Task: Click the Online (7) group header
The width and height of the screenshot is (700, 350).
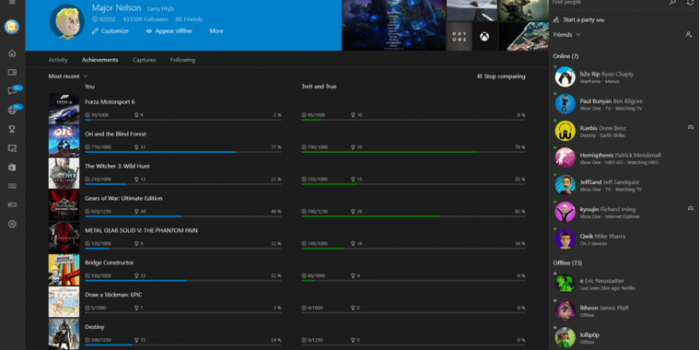Action: [566, 56]
